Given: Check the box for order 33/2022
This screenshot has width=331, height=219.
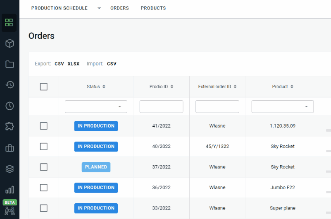Looking at the screenshot, I should pyautogui.click(x=44, y=208).
